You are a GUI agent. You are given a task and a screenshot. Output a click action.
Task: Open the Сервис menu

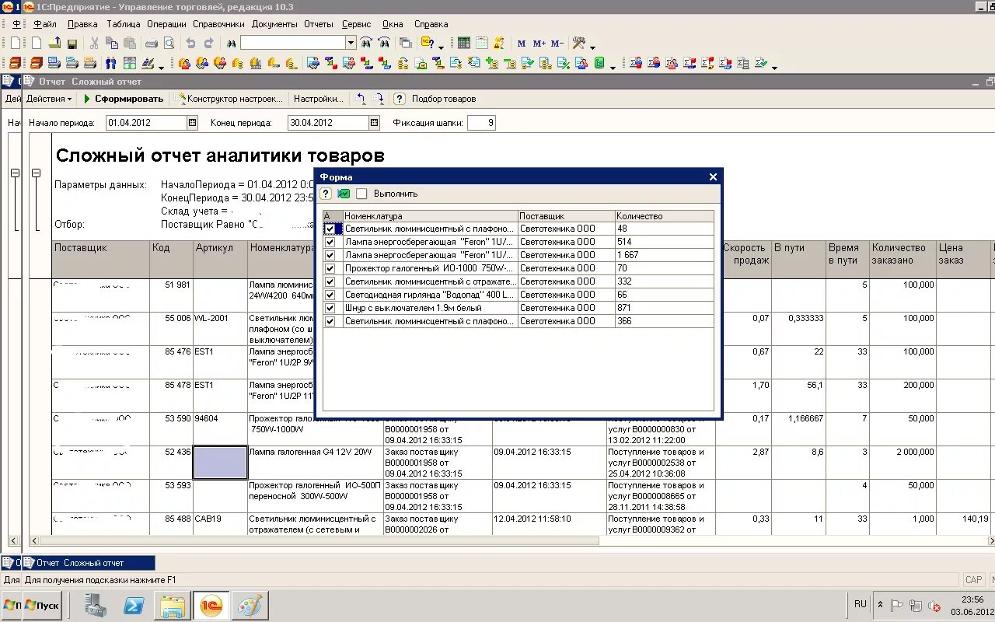point(357,24)
